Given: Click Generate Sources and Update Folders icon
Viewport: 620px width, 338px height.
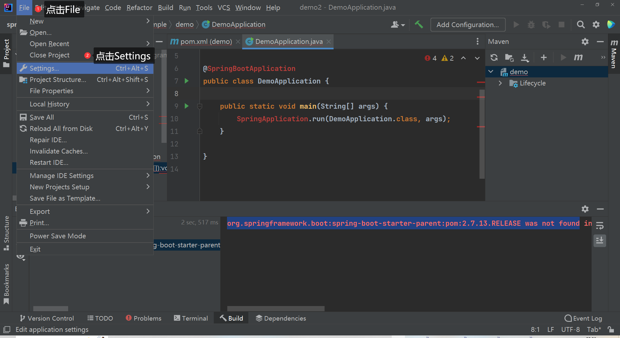Looking at the screenshot, I should [510, 57].
